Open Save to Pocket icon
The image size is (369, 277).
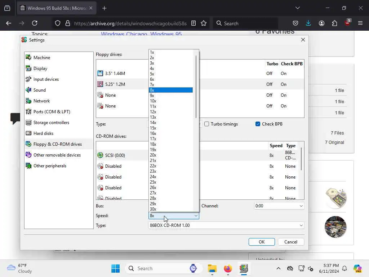(295, 23)
